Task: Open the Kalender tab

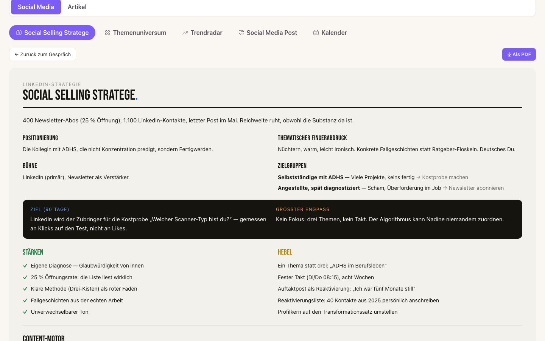Action: (x=330, y=33)
